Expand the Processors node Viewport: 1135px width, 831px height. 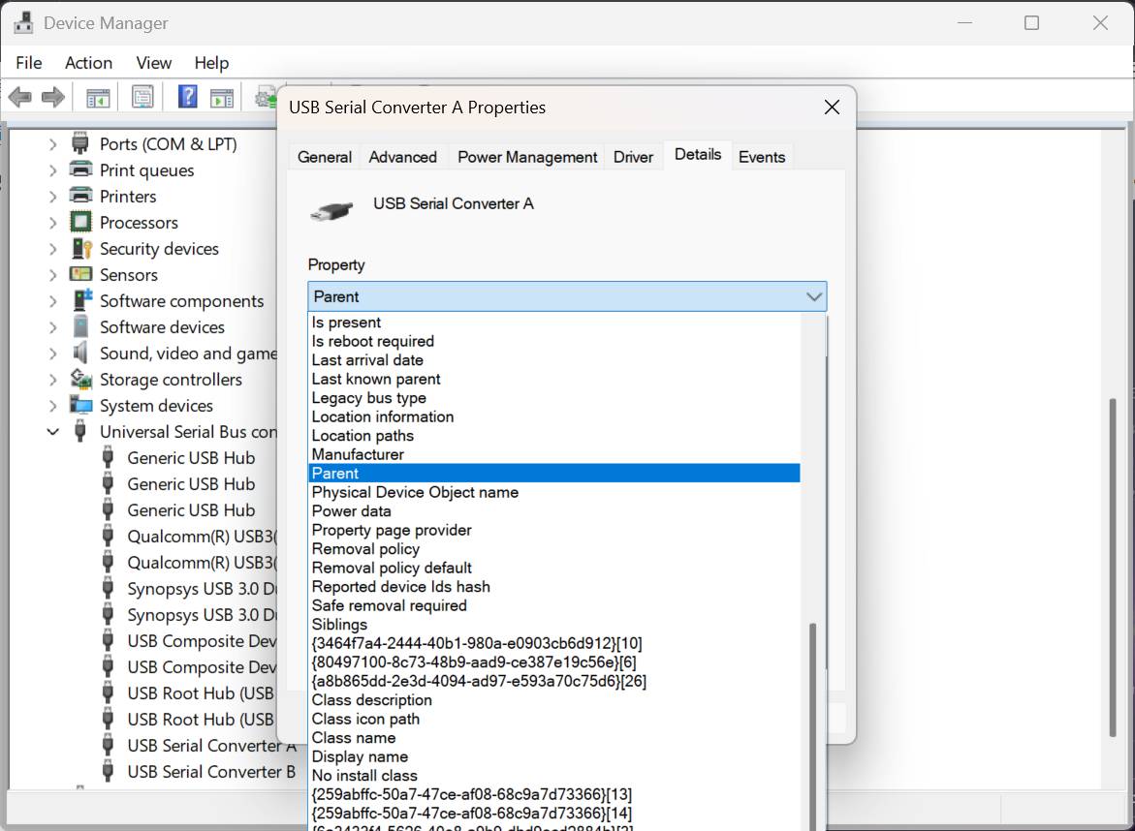coord(53,222)
